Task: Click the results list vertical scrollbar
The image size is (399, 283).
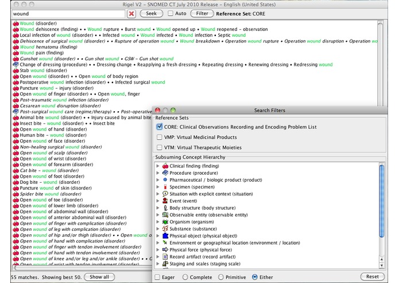Action: click(x=380, y=64)
